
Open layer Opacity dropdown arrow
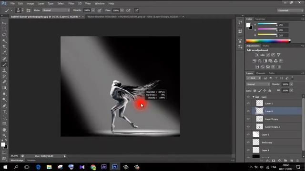291,85
